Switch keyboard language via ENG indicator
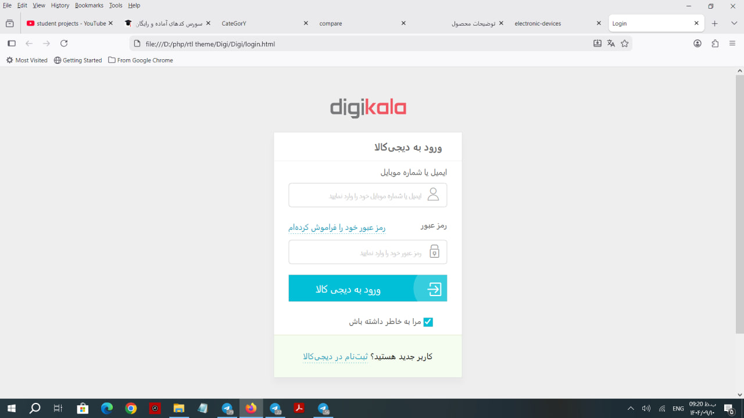The image size is (744, 418). point(678,408)
